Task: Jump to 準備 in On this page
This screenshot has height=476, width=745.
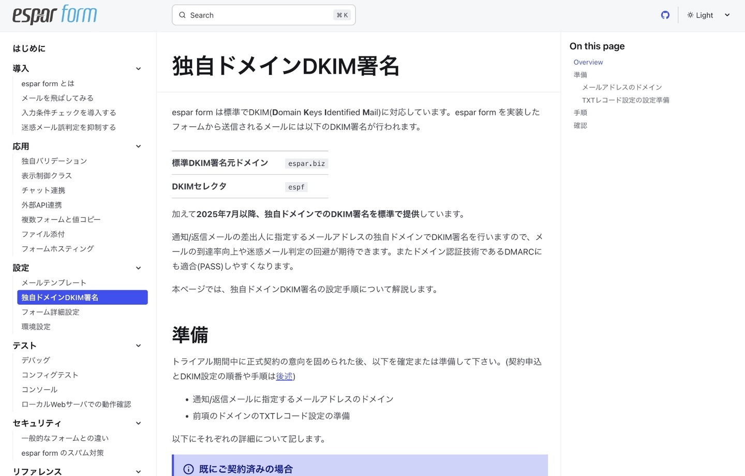Action: pyautogui.click(x=580, y=75)
